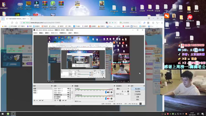Viewport: 206px width, 116px height.
Task: Click the Sources list scroll-up arrow
Action: (72, 88)
